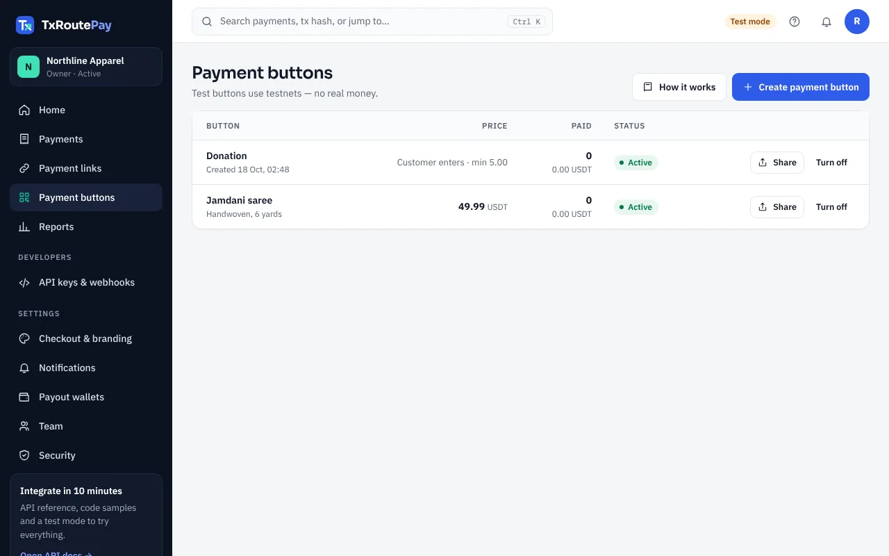Click the 49.99 USDT price
This screenshot has width=889, height=556.
click(483, 207)
